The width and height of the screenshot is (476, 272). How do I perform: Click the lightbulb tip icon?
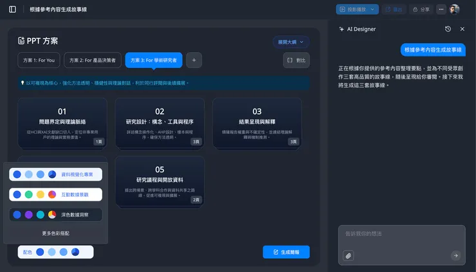click(x=23, y=82)
